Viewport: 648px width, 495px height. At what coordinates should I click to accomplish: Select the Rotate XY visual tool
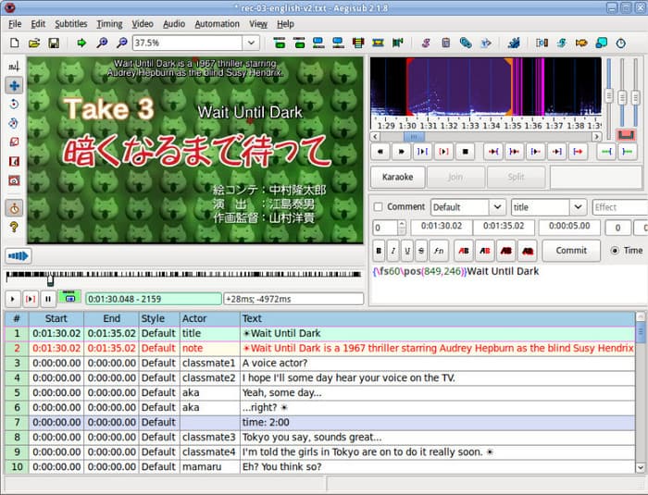tap(14, 123)
